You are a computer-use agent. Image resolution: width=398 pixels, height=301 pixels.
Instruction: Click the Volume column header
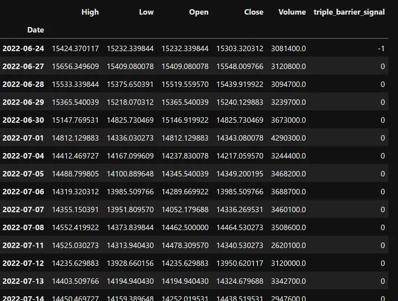[292, 12]
